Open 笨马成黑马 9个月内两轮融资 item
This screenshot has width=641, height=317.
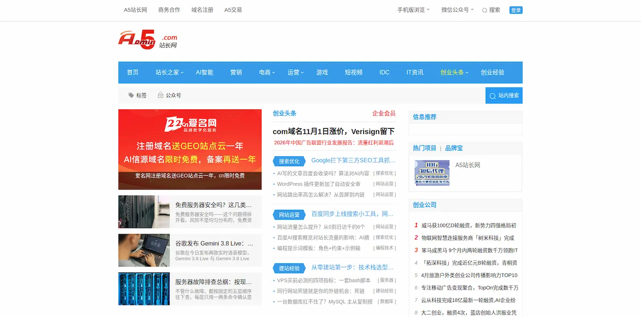(470, 250)
